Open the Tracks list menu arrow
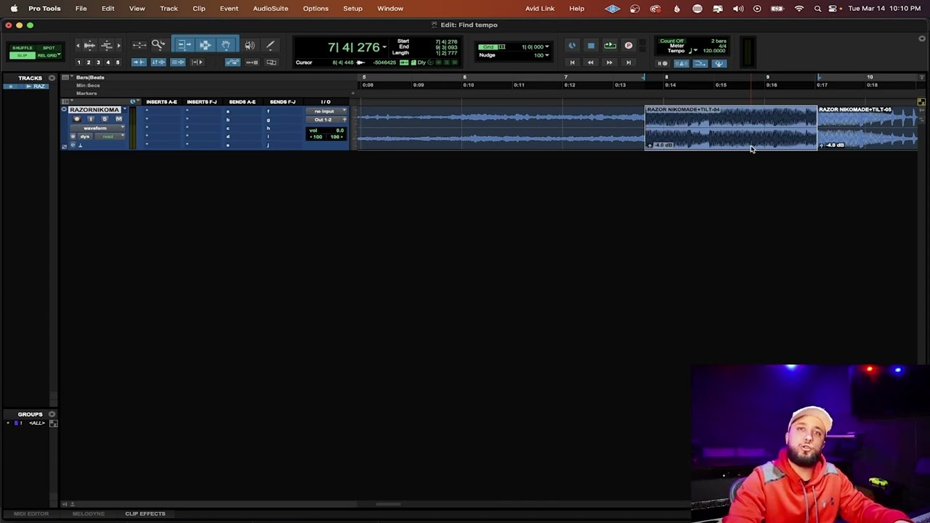Screen dimensions: 930x523 coord(52,78)
